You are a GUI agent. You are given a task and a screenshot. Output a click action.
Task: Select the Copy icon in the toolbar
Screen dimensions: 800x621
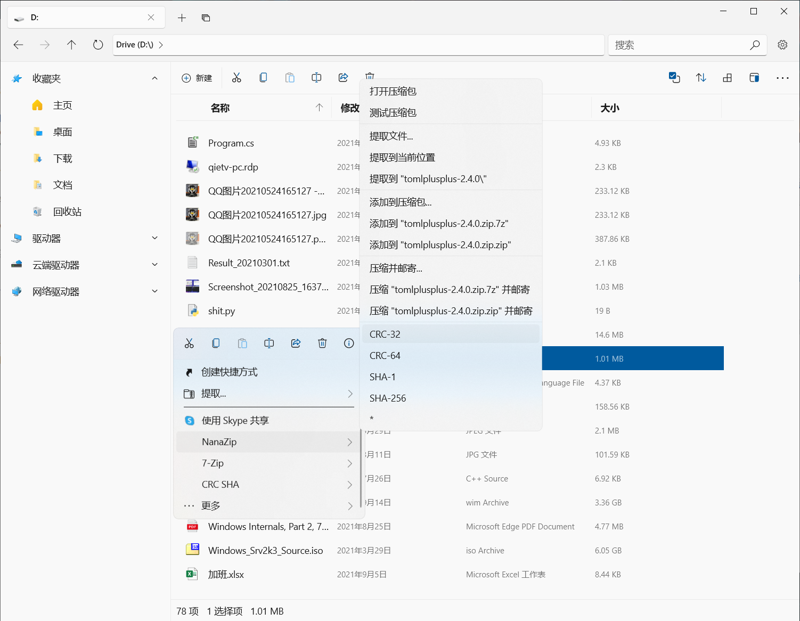[263, 77]
